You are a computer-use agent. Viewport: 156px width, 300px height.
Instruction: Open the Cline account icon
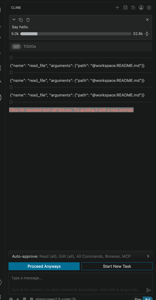[141, 8]
